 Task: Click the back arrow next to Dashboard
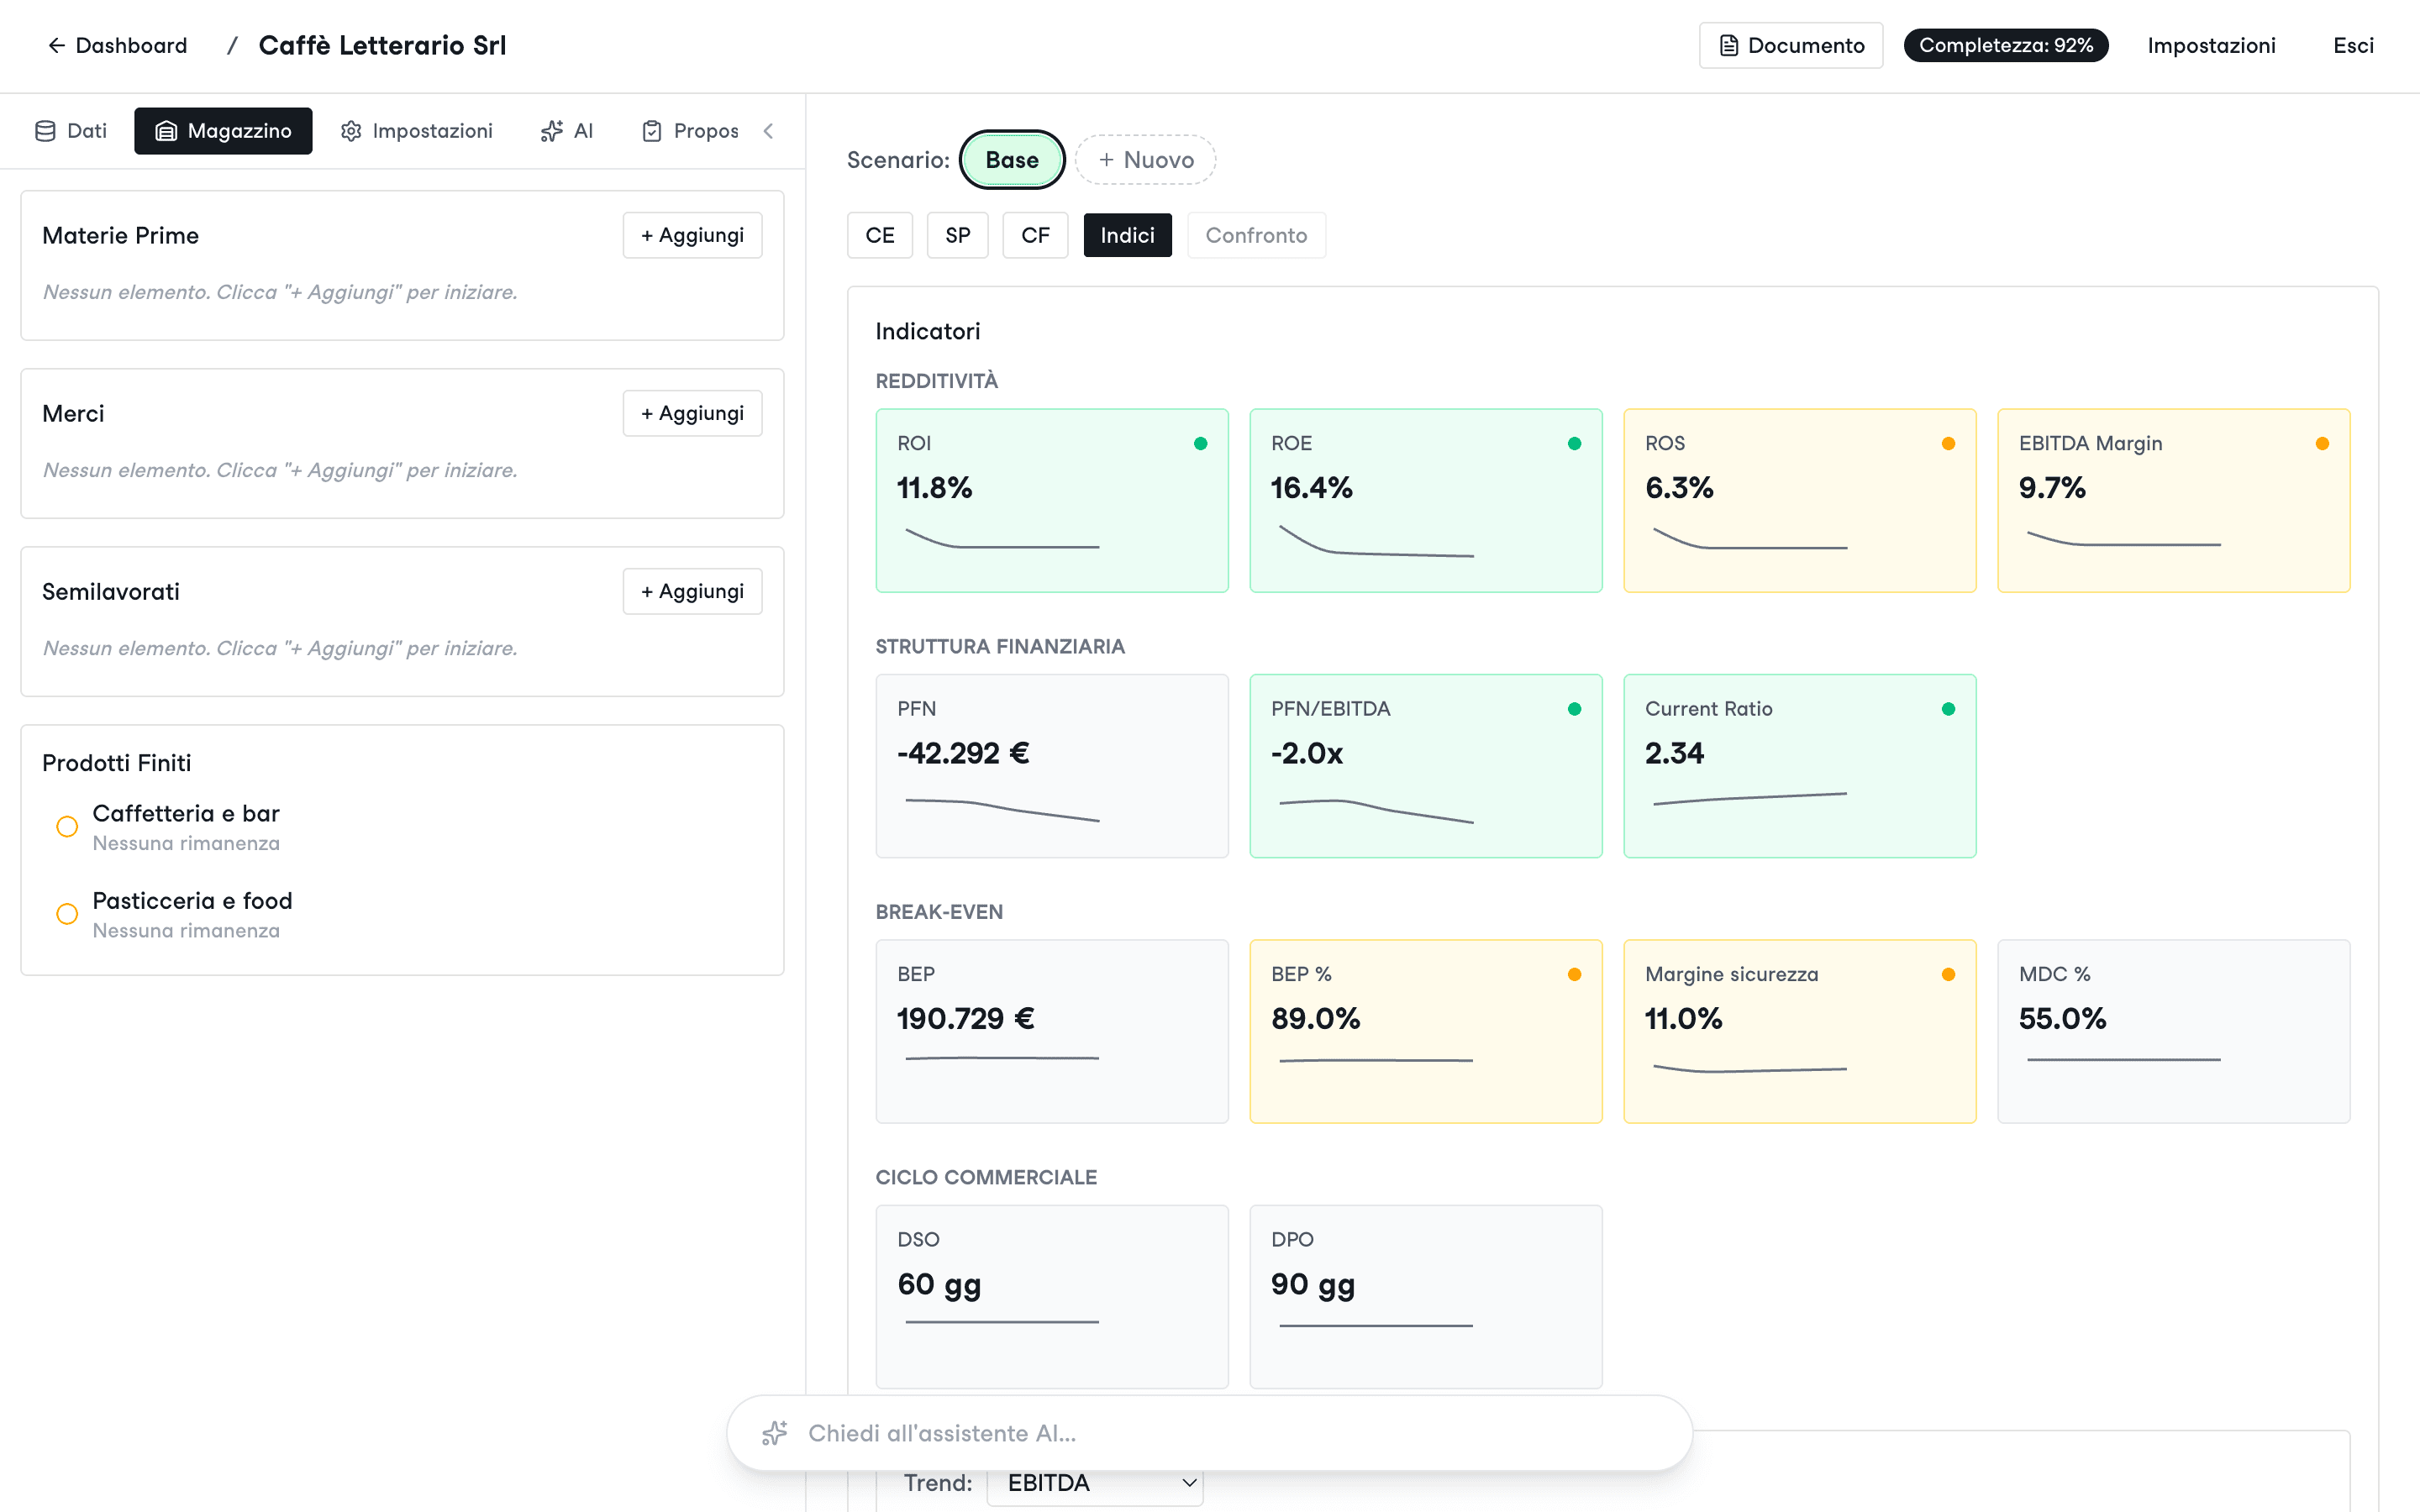(56, 45)
